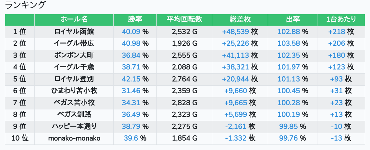Open the ベガス釧路 hall entry
370x150 pixels.
pyautogui.click(x=74, y=115)
